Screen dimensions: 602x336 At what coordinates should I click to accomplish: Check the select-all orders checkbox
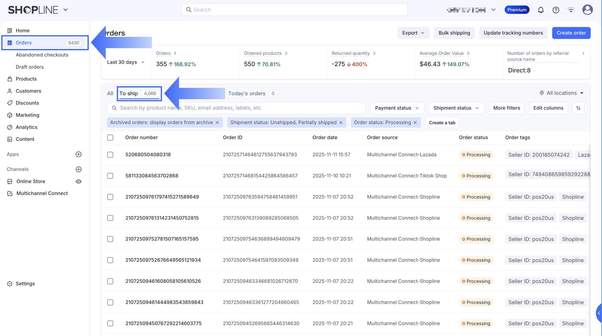point(110,138)
